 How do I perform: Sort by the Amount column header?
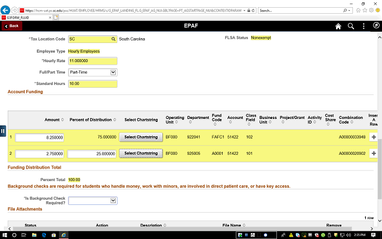(x=52, y=119)
